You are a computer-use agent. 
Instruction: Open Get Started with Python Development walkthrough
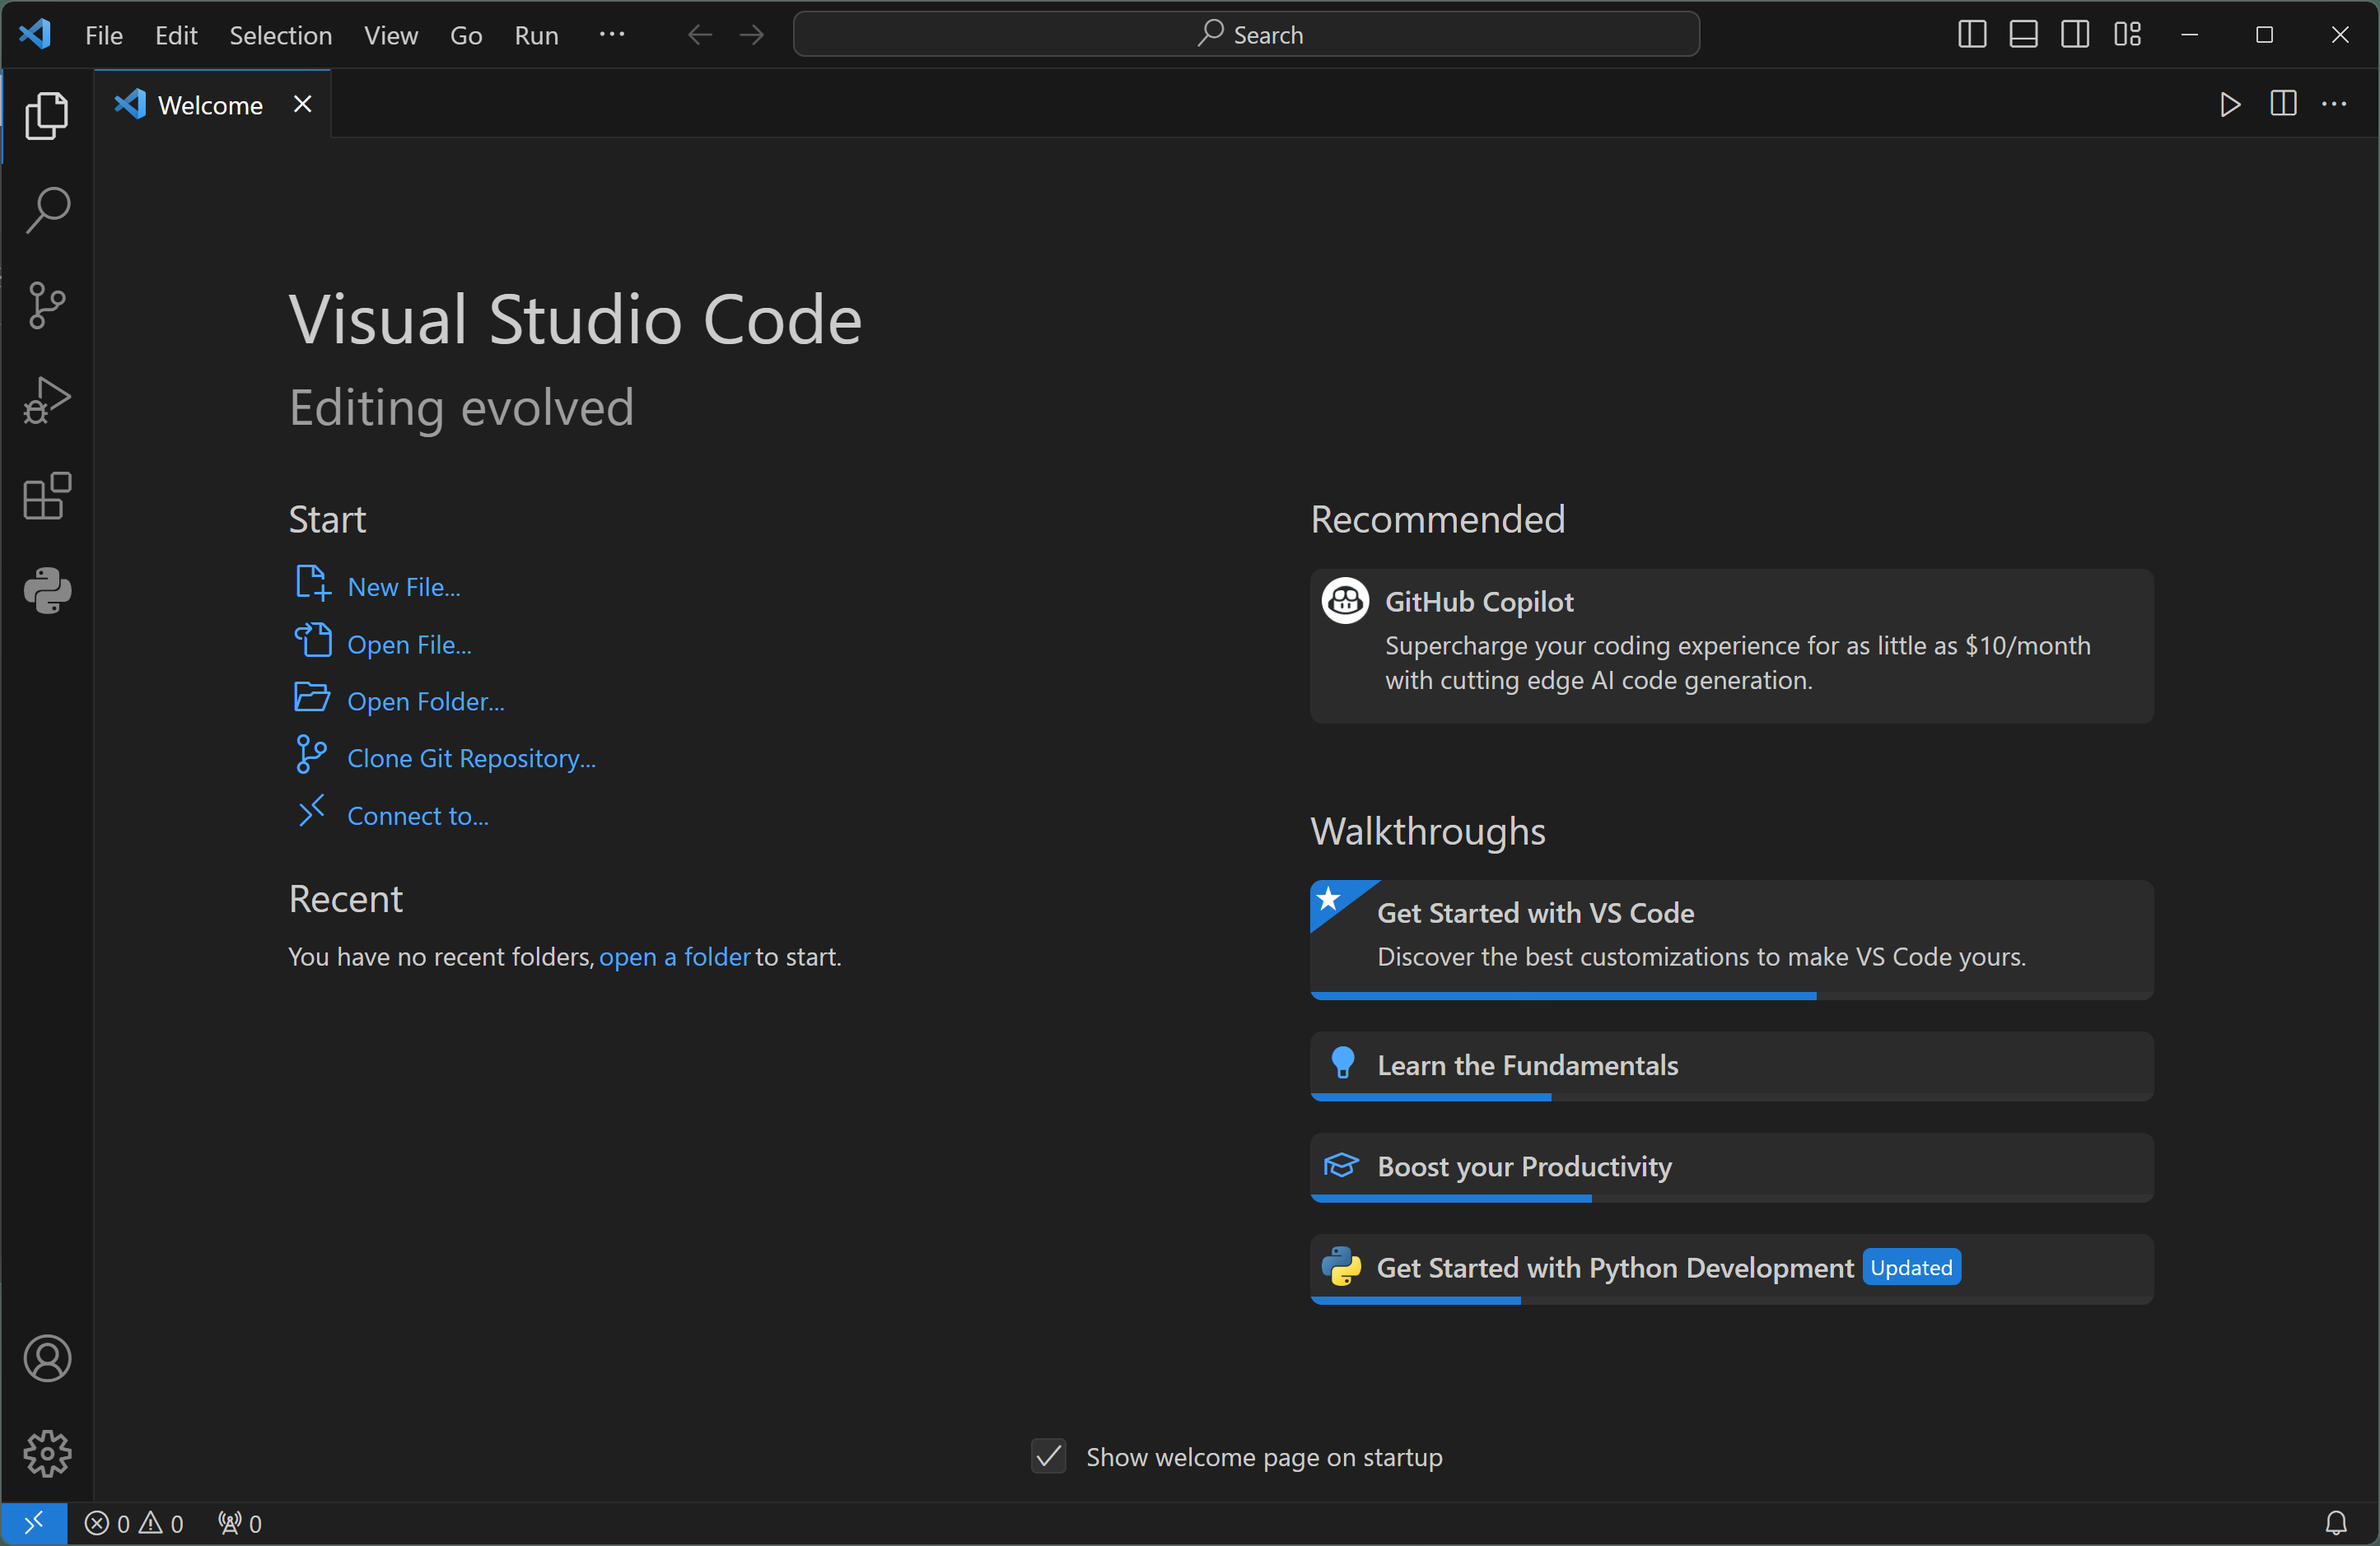click(x=1731, y=1269)
